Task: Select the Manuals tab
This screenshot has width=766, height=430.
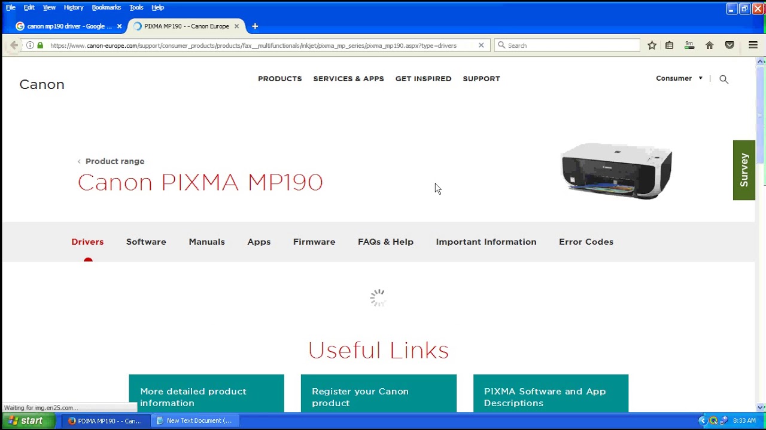Action: pyautogui.click(x=206, y=242)
